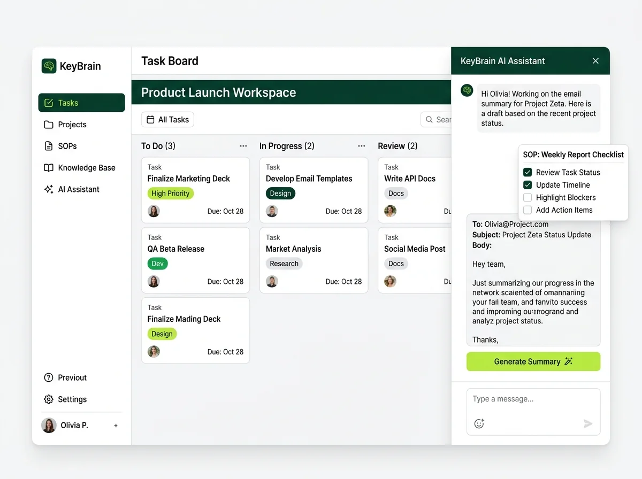Image resolution: width=642 pixels, height=479 pixels.
Task: Open the In Progress column options menu
Action: point(362,146)
